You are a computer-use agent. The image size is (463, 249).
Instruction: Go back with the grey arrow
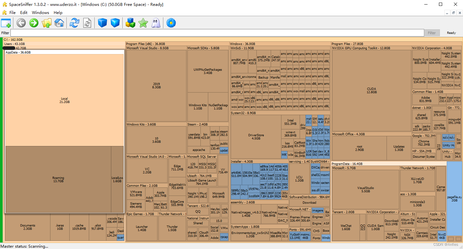point(21,23)
